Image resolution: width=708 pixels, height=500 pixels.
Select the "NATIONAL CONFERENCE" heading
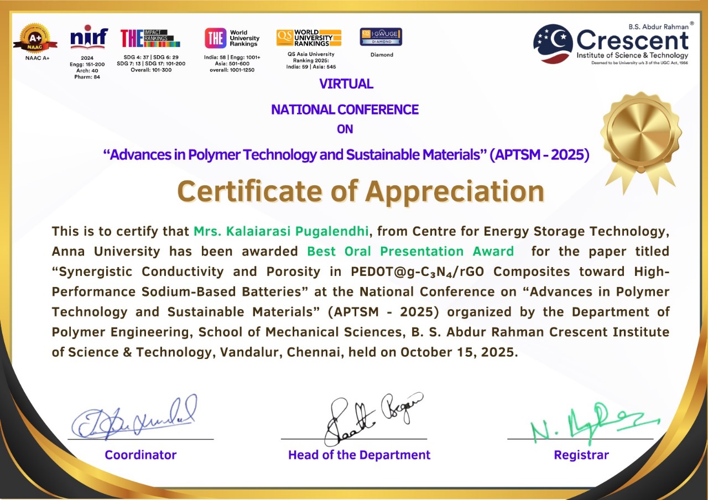(x=345, y=110)
